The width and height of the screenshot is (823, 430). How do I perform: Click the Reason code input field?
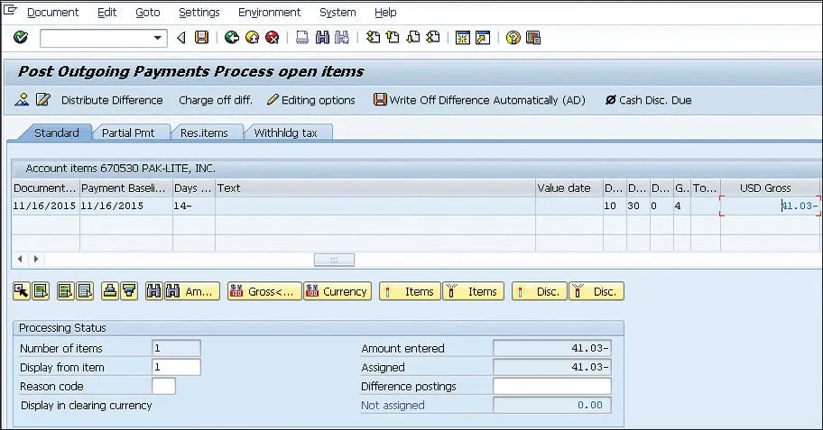pos(163,386)
